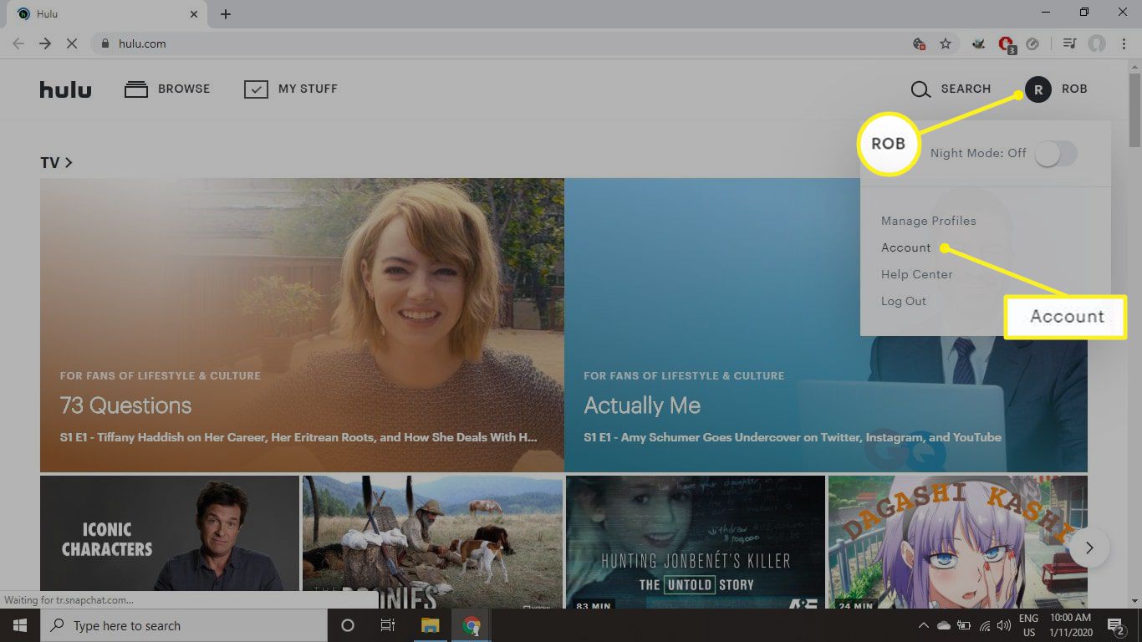Click the OneDrive cloud tray icon
This screenshot has height=642, width=1142.
pos(944,625)
